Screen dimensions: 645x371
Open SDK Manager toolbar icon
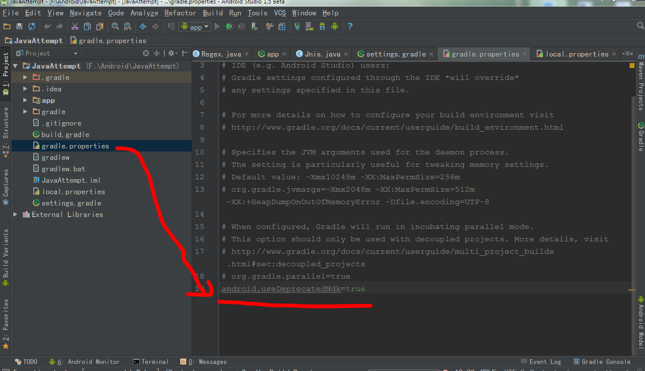coord(322,26)
